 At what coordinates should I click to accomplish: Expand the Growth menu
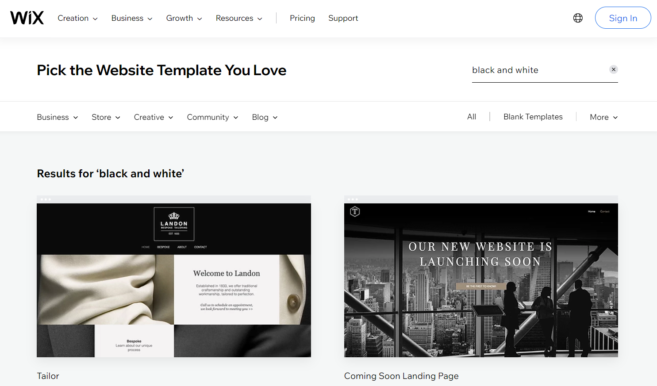pos(184,18)
